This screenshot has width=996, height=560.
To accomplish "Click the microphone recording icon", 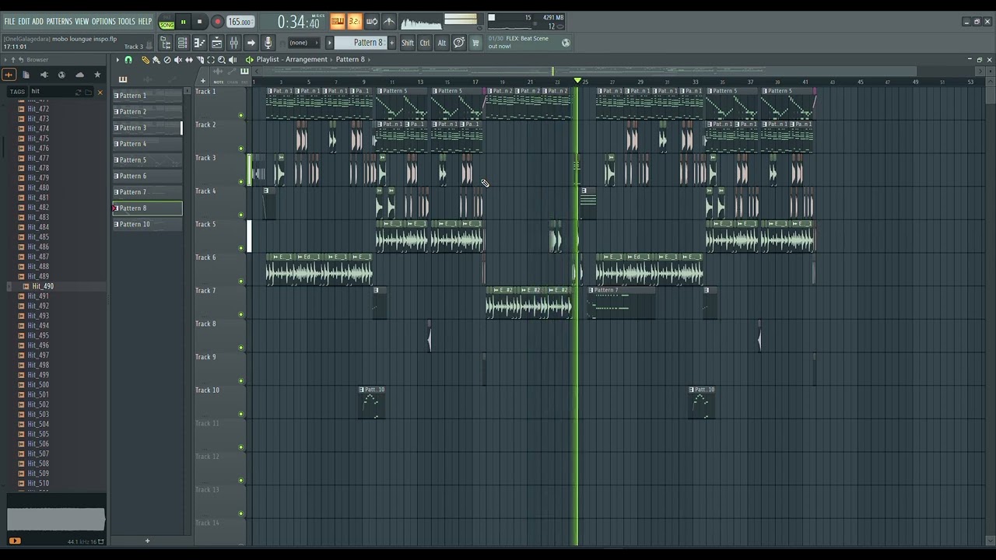I will [268, 43].
